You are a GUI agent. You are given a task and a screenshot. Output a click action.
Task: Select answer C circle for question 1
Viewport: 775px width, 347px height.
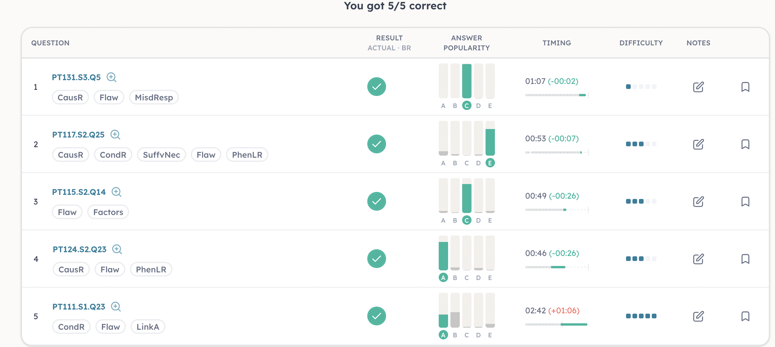[x=467, y=106]
